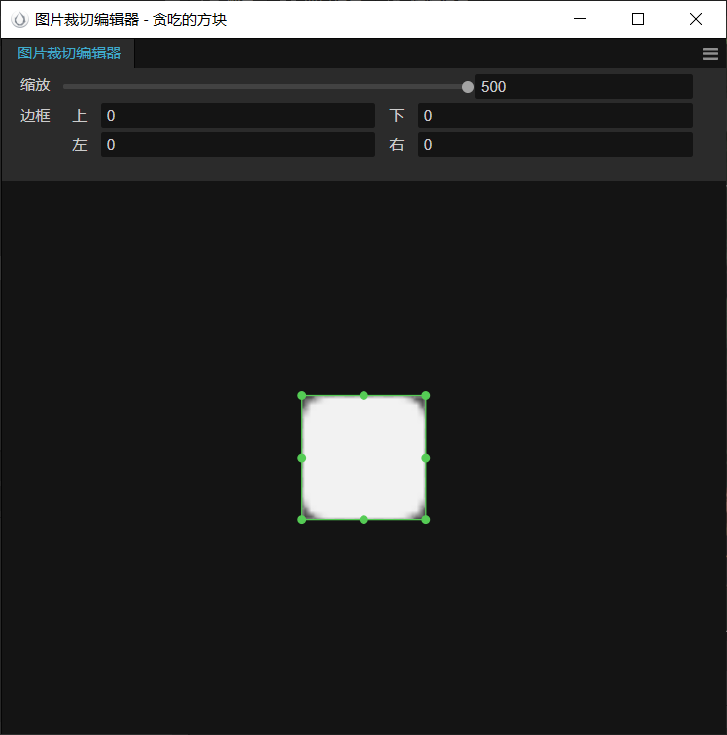Select the top-right green corner handle
The image size is (727, 735).
pos(426,396)
